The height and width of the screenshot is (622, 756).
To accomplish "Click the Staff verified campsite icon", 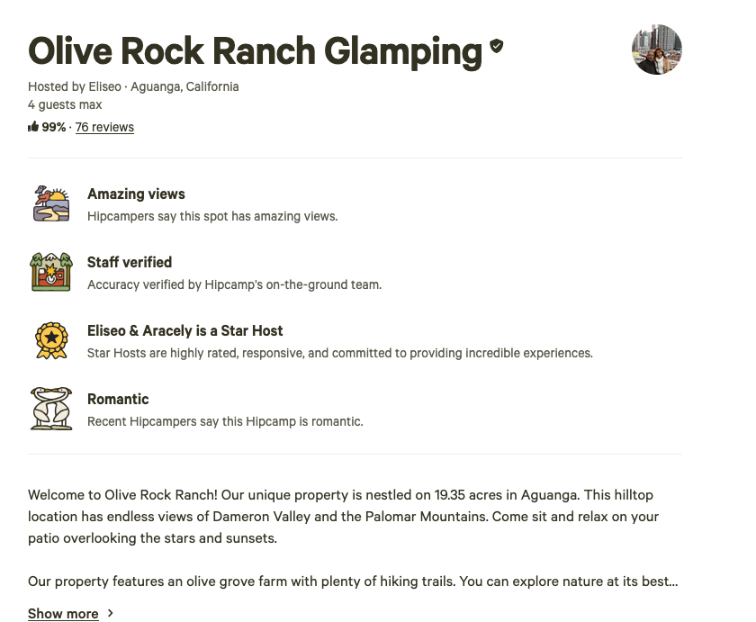I will (50, 272).
